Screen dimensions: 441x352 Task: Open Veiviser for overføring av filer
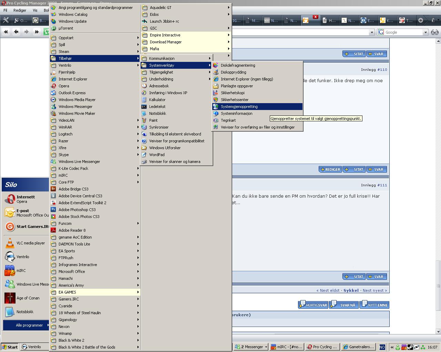click(x=257, y=127)
